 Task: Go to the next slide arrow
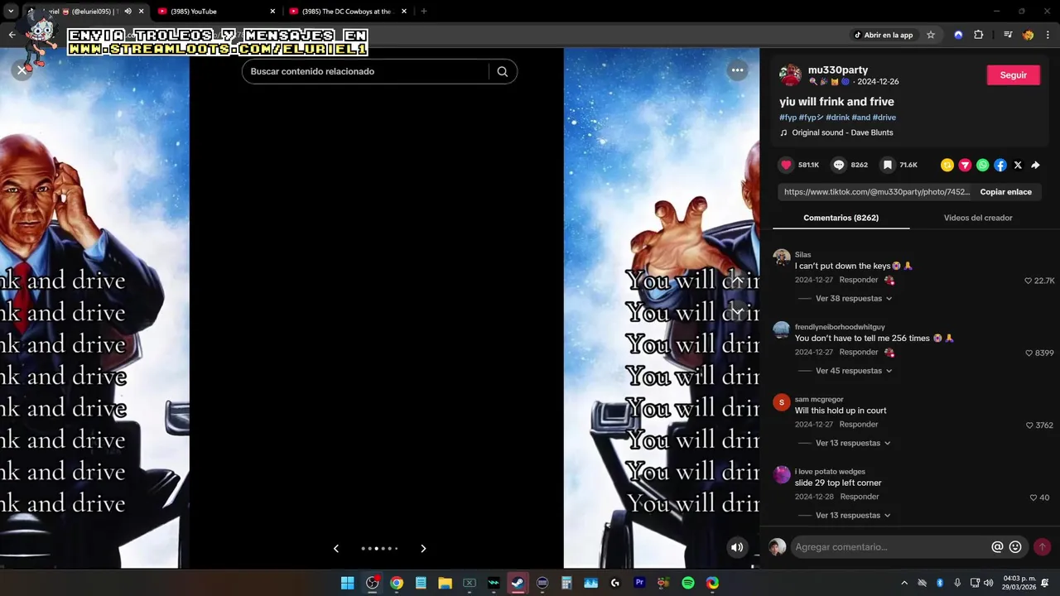click(x=423, y=548)
